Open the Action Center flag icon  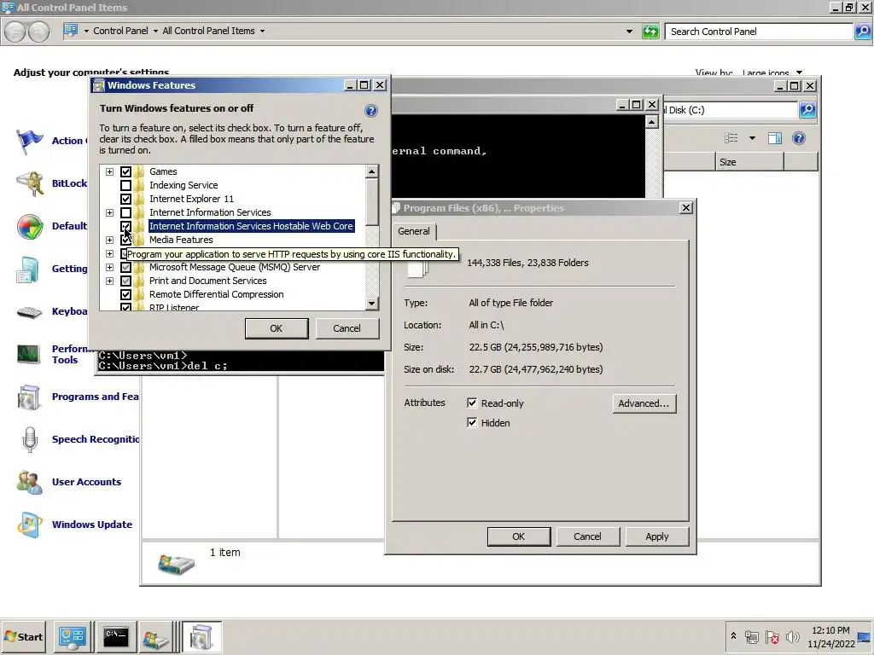pyautogui.click(x=30, y=141)
